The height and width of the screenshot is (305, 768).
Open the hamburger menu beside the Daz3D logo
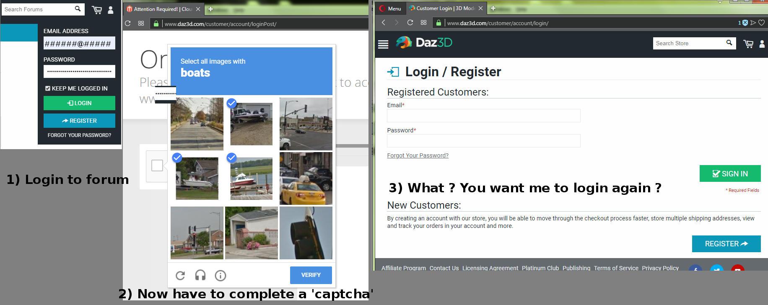383,44
